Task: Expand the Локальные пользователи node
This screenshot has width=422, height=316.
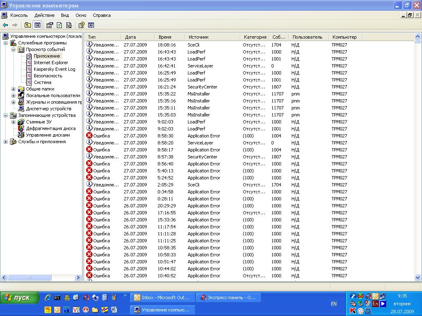Action: (13, 95)
